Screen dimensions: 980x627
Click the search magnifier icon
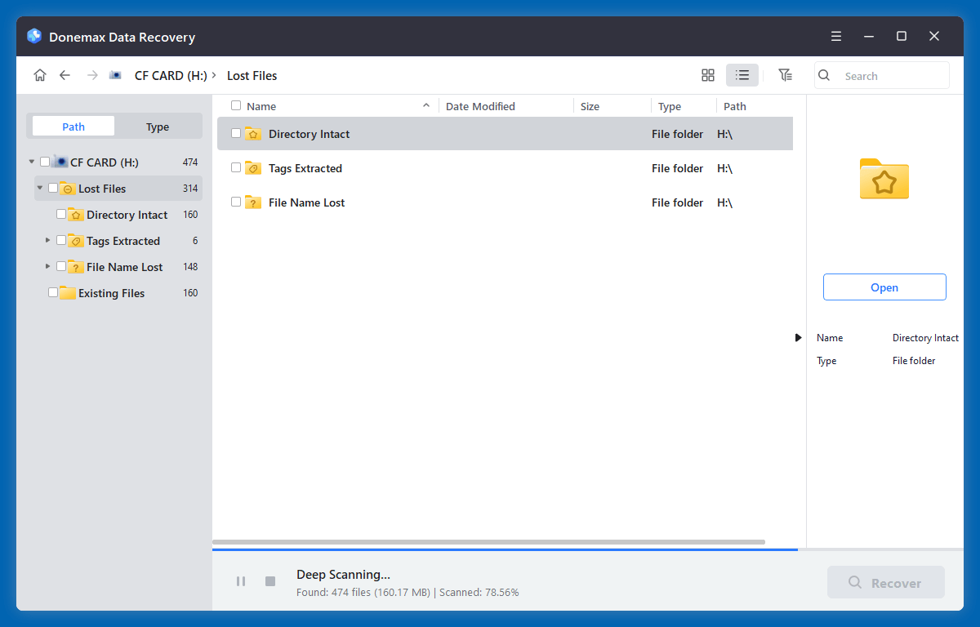[823, 75]
